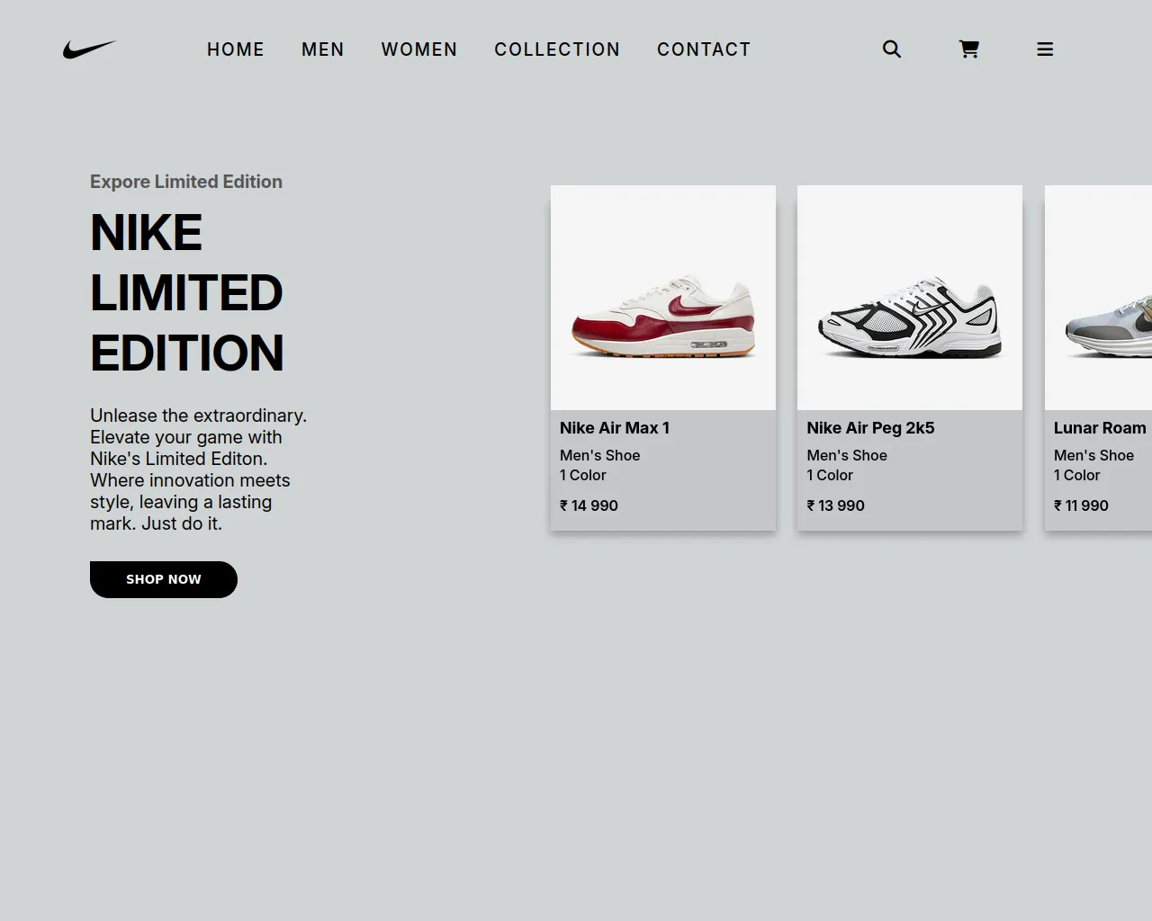1152x921 pixels.
Task: Click Men's Shoe under Nike Air Peg 2k5
Action: coord(847,455)
